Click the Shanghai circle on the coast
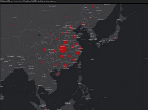 click(81, 48)
